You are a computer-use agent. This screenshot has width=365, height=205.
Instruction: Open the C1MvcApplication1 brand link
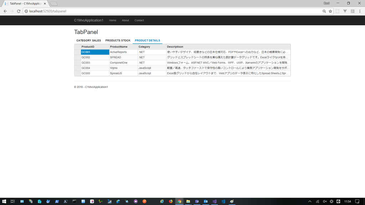click(89, 20)
